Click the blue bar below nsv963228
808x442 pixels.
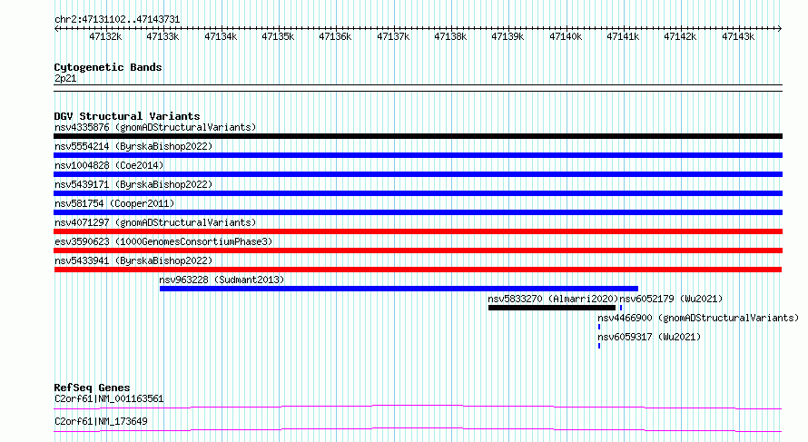(399, 289)
